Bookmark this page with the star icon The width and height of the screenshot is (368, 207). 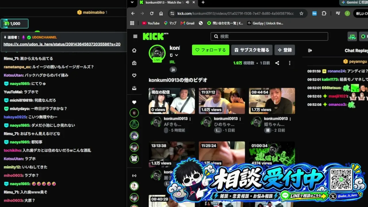point(301,14)
